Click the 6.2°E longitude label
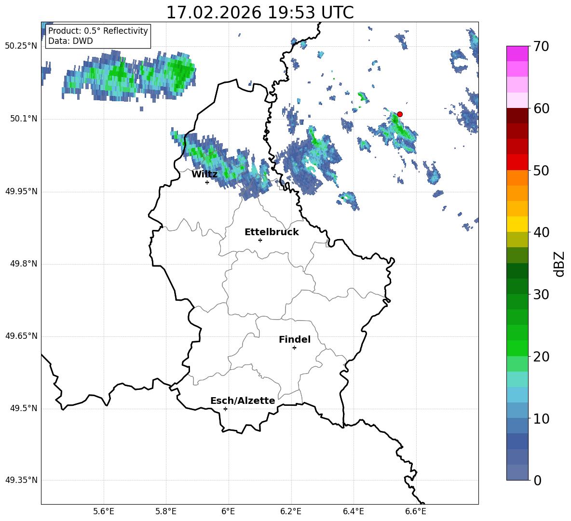571x521 pixels. pyautogui.click(x=291, y=511)
